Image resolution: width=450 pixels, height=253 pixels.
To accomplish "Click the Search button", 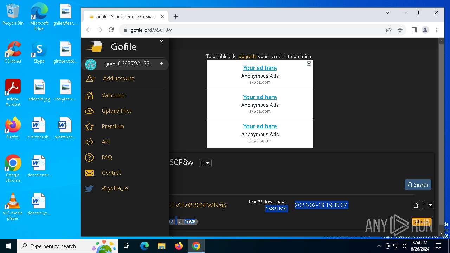I will (418, 185).
